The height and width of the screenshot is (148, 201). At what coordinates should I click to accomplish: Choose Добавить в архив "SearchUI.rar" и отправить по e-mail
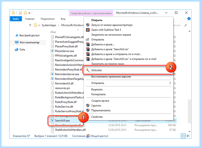124,59
